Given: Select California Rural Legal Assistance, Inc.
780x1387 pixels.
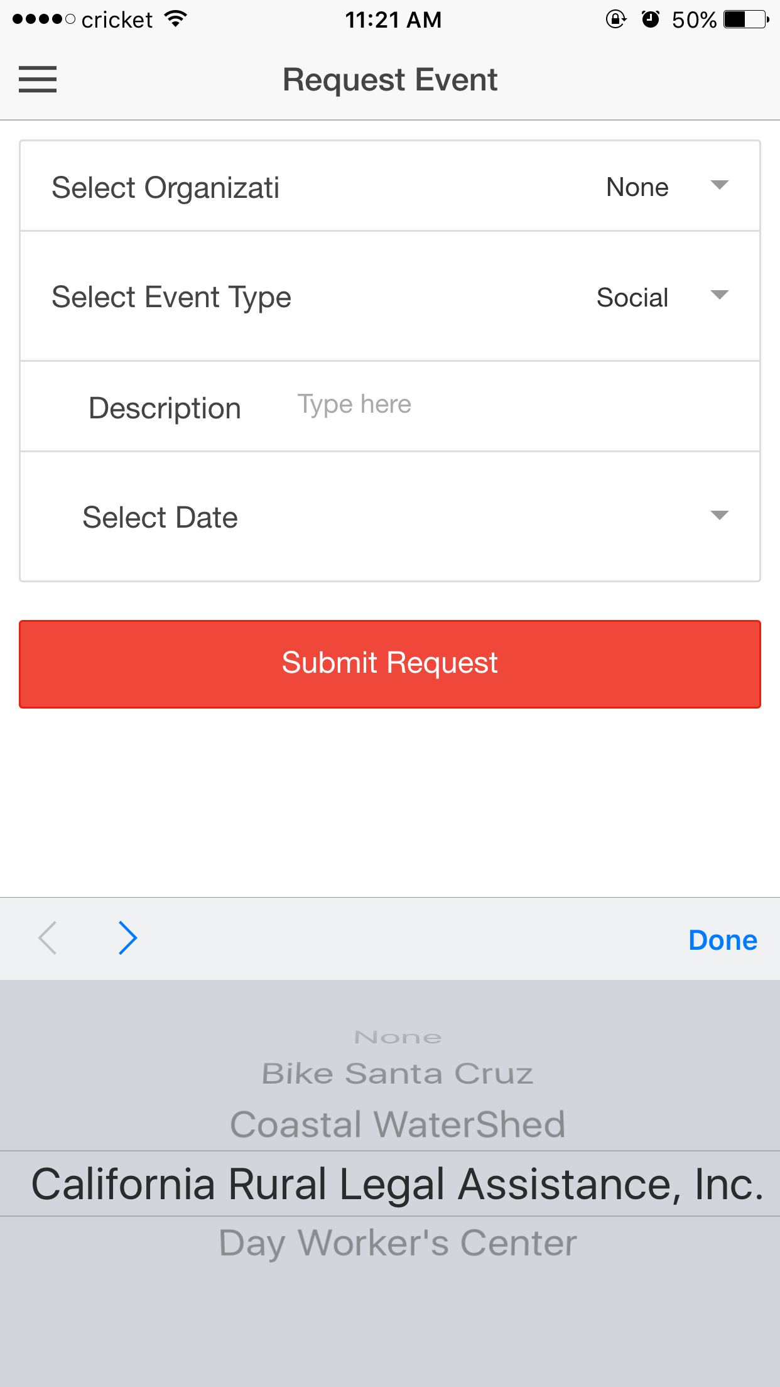Looking at the screenshot, I should tap(398, 1184).
